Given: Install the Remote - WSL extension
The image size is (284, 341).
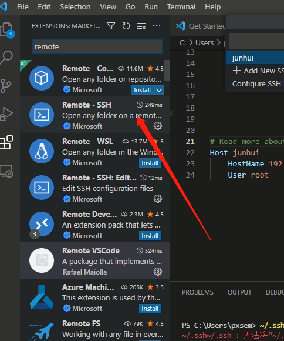Looking at the screenshot, I should click(150, 163).
